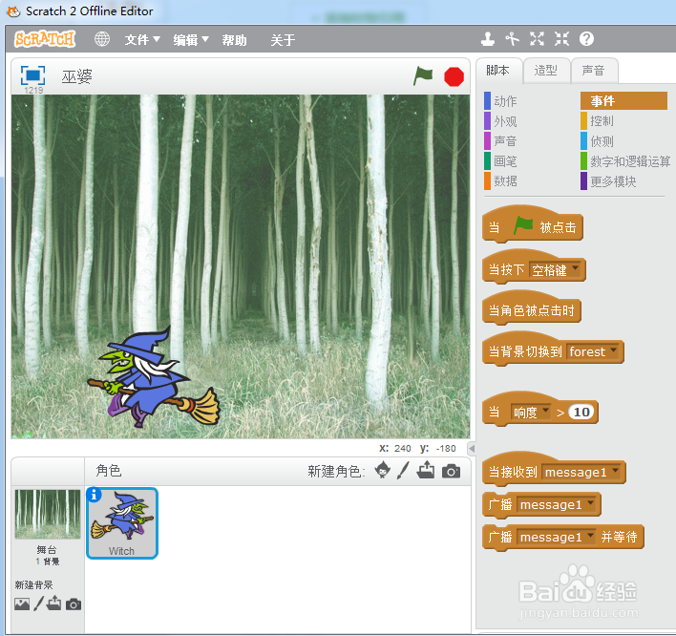The width and height of the screenshot is (676, 636).
Task: Open the 空格键 key dropdown
Action: (556, 270)
